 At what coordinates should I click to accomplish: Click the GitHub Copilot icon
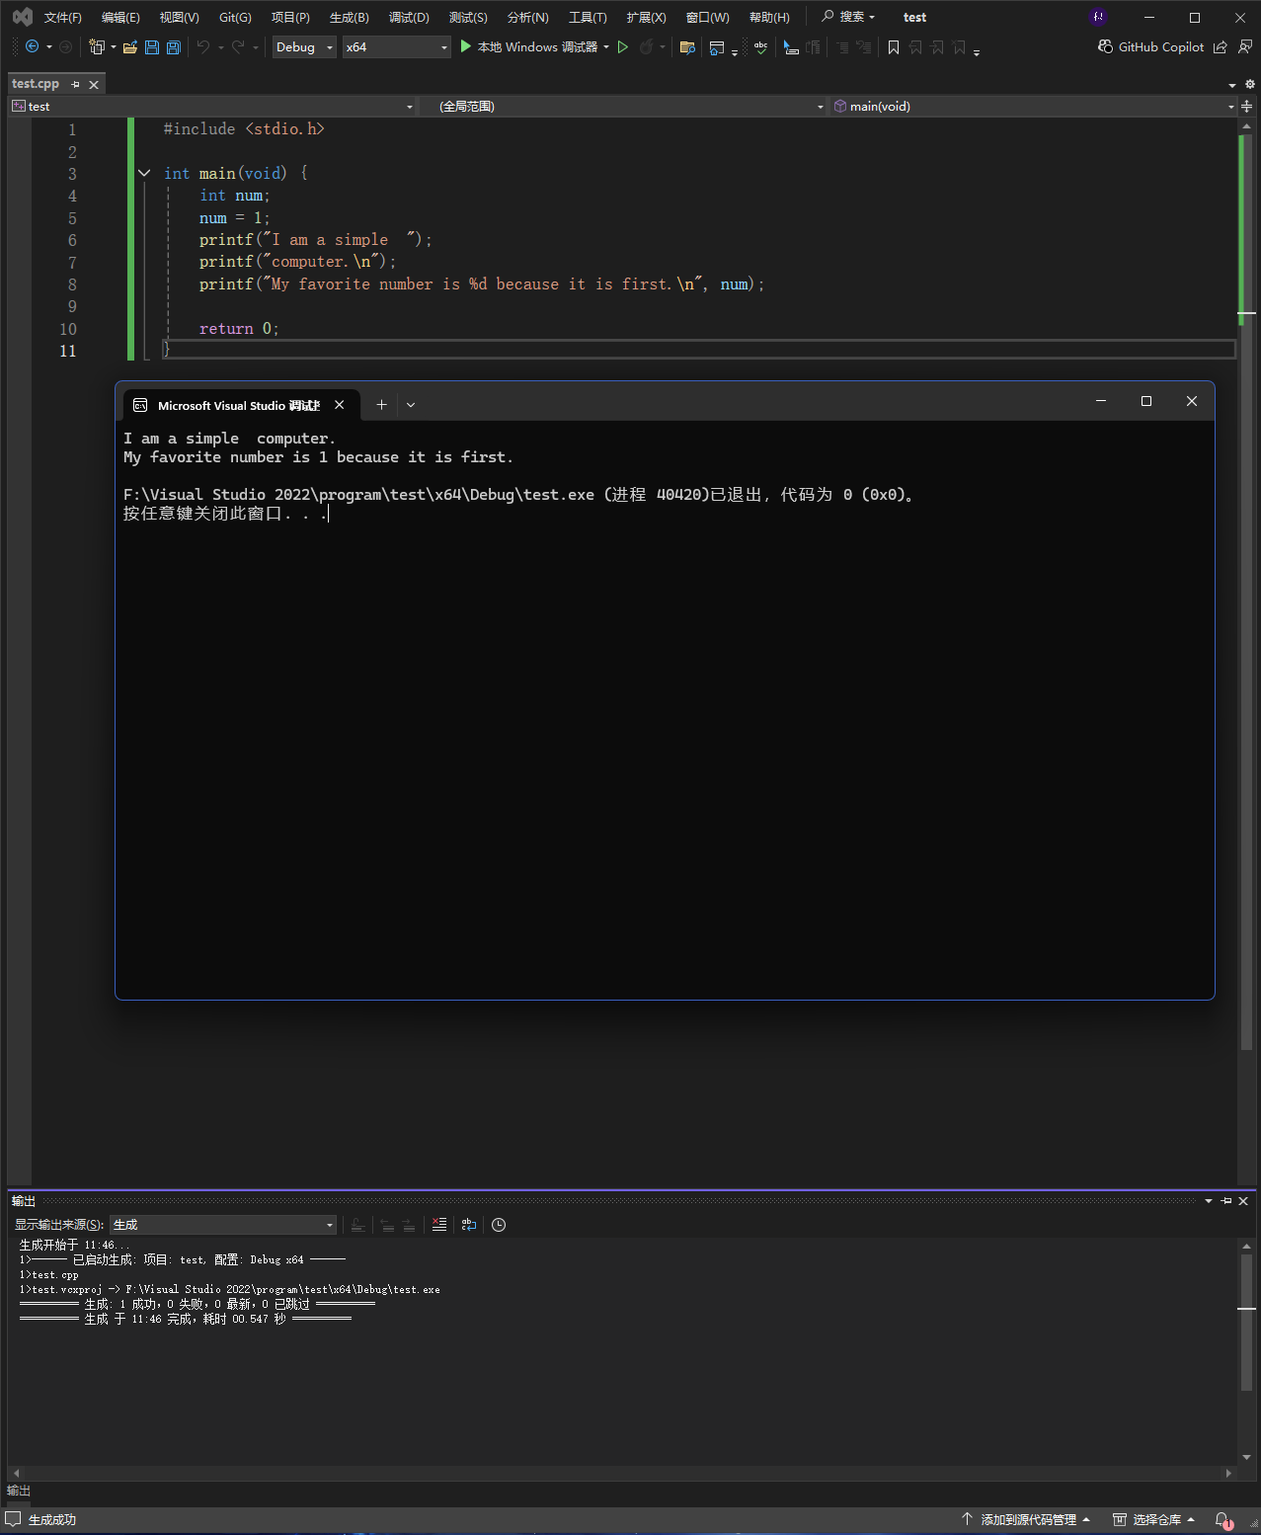point(1105,46)
